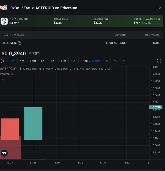Click the 0x3e...5Eae holding wallet row
Image resolution: width=165 pixels, height=171 pixels.
click(x=81, y=43)
